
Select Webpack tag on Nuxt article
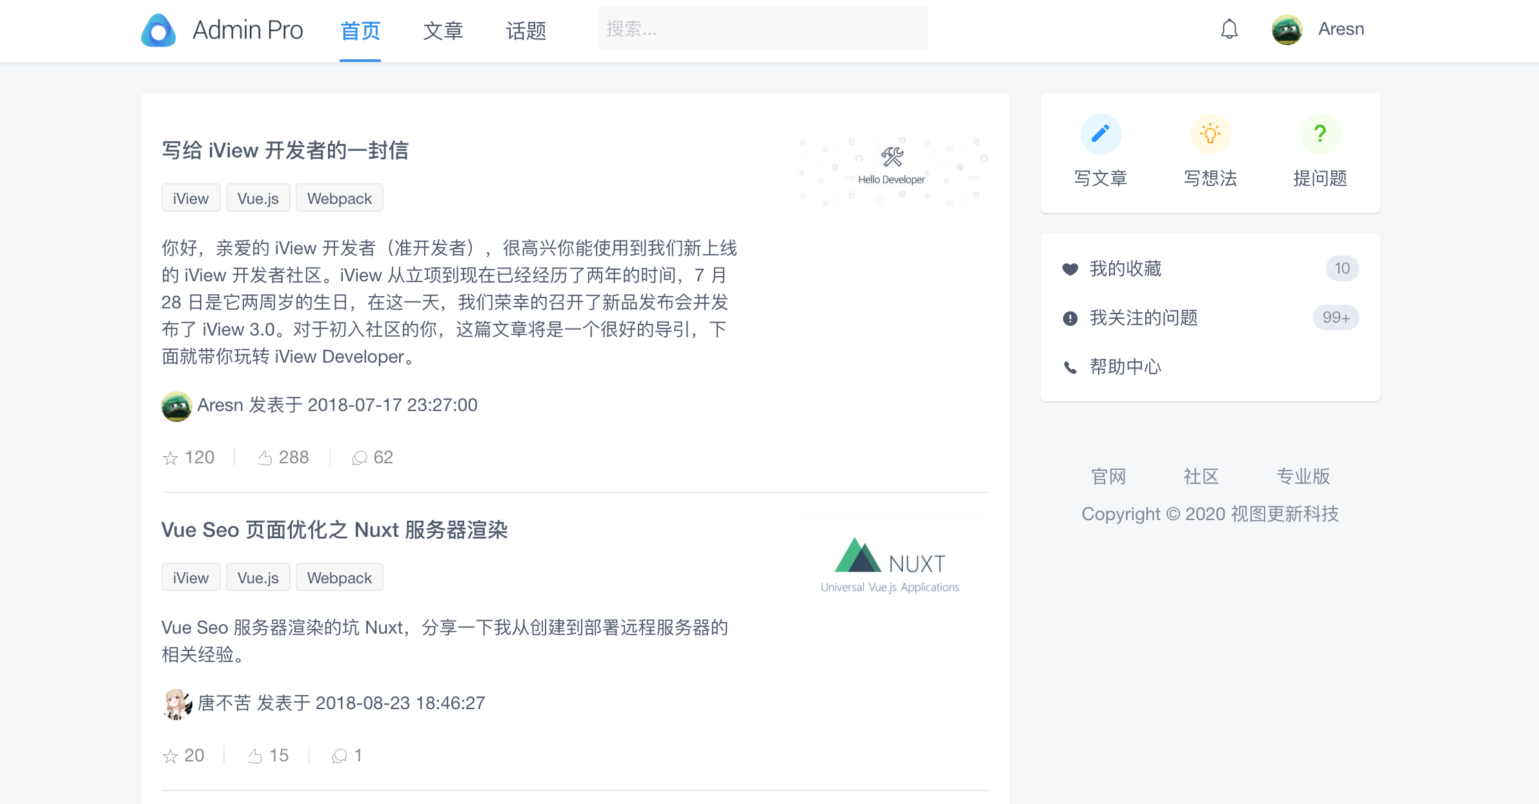(339, 578)
